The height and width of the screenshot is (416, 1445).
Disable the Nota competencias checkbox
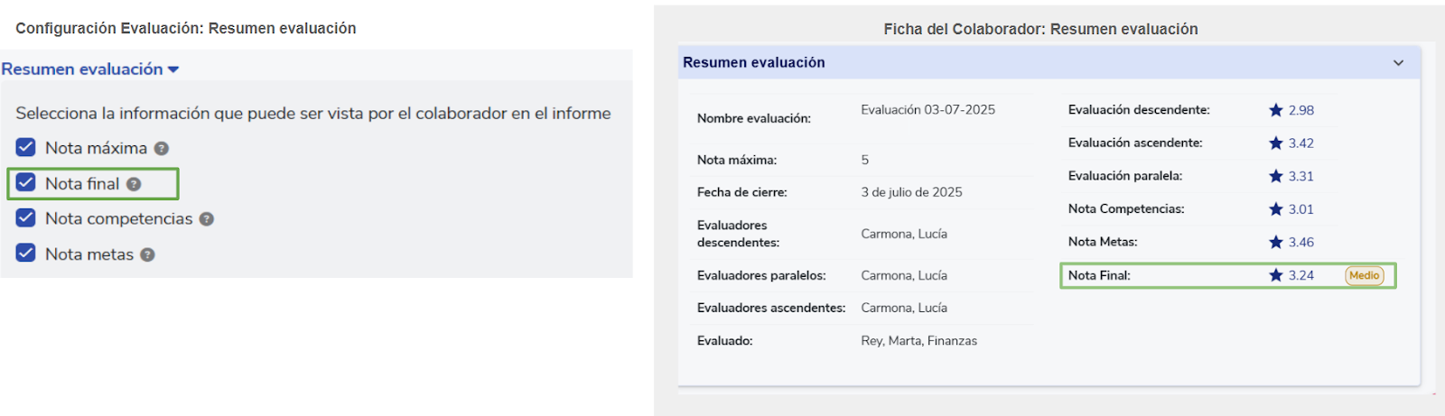pyautogui.click(x=26, y=217)
